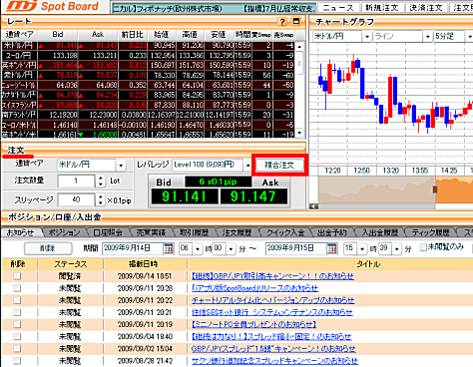Click the start date field 2009年9月14日

click(133, 248)
